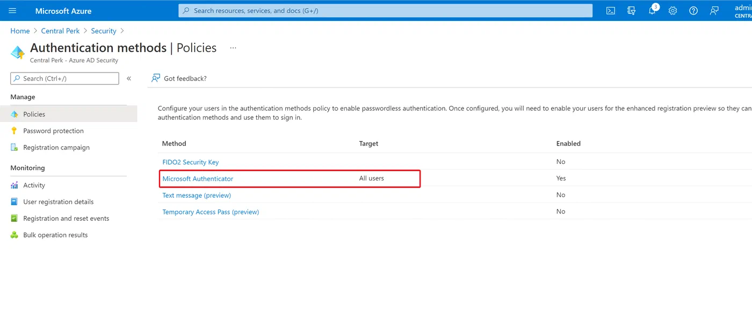
Task: Open Bulk operation results
Action: tap(55, 235)
